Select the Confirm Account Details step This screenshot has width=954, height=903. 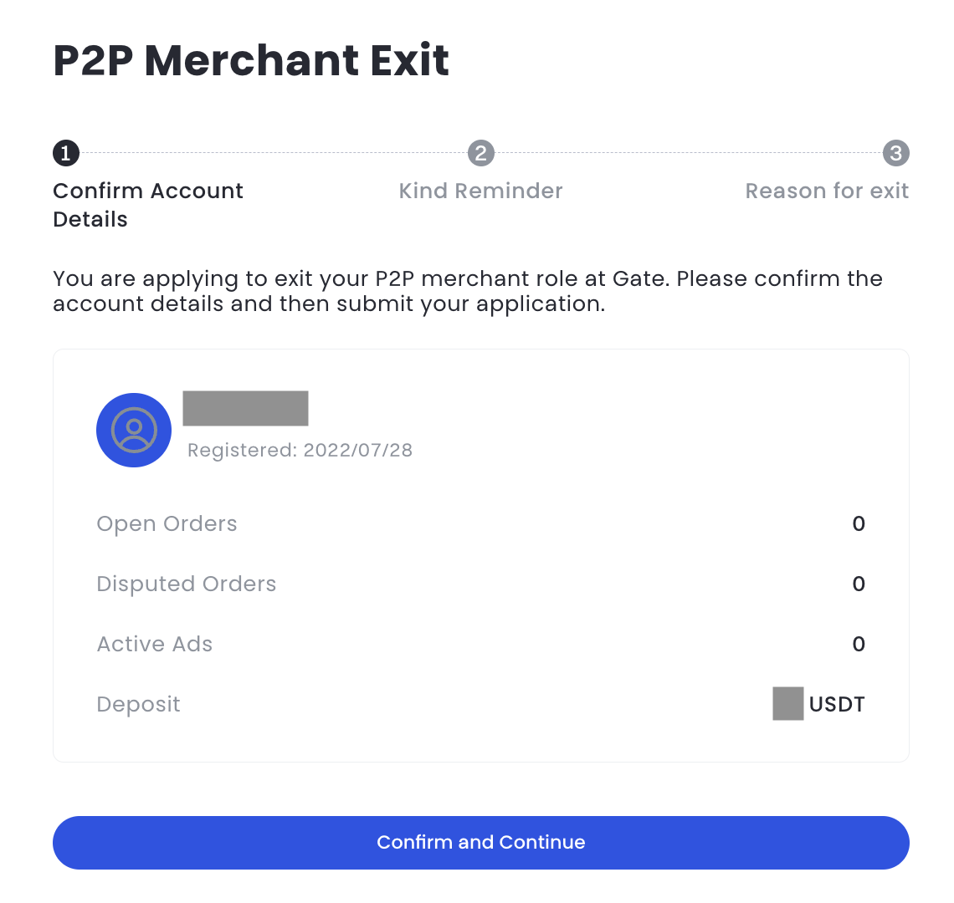pyautogui.click(x=147, y=205)
